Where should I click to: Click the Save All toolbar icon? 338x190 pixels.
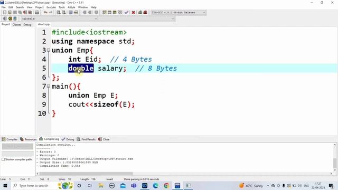click(x=20, y=13)
